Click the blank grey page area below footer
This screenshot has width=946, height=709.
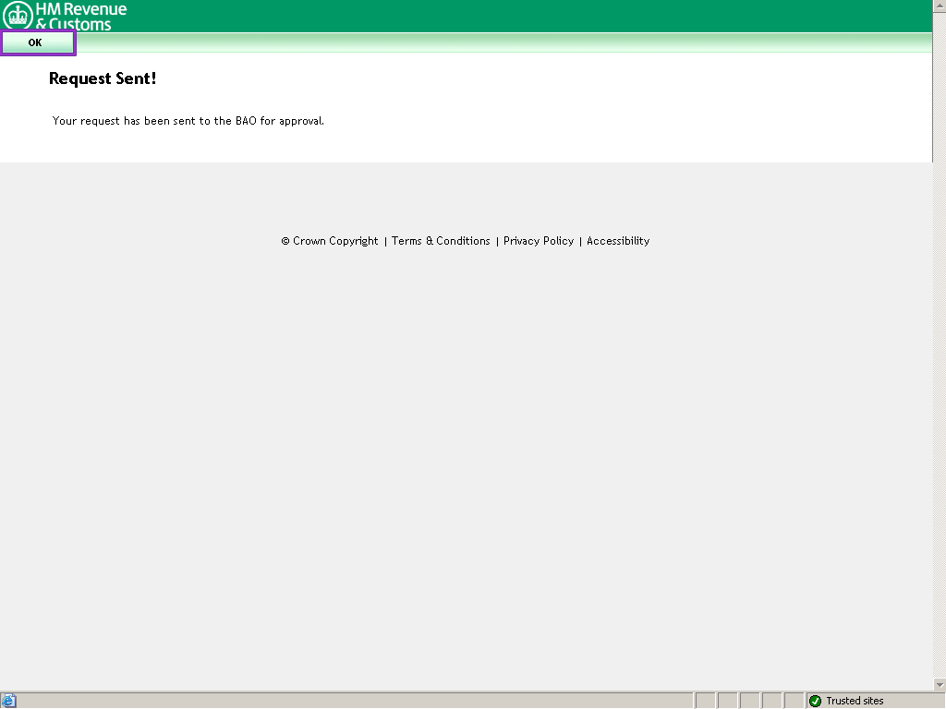coord(462,462)
